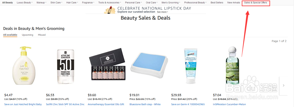Click the lipstick icon in banner

(x=110, y=10)
